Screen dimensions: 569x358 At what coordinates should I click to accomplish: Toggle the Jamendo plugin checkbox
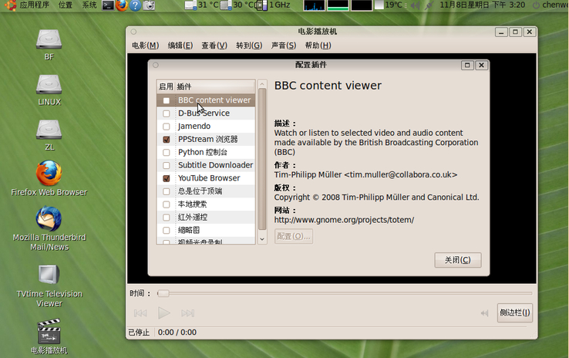[167, 127]
